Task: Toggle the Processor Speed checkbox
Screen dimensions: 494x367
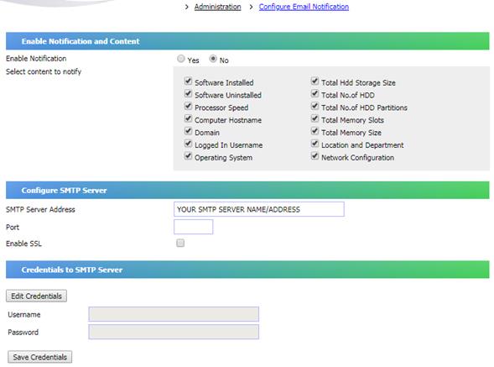Action: 188,106
